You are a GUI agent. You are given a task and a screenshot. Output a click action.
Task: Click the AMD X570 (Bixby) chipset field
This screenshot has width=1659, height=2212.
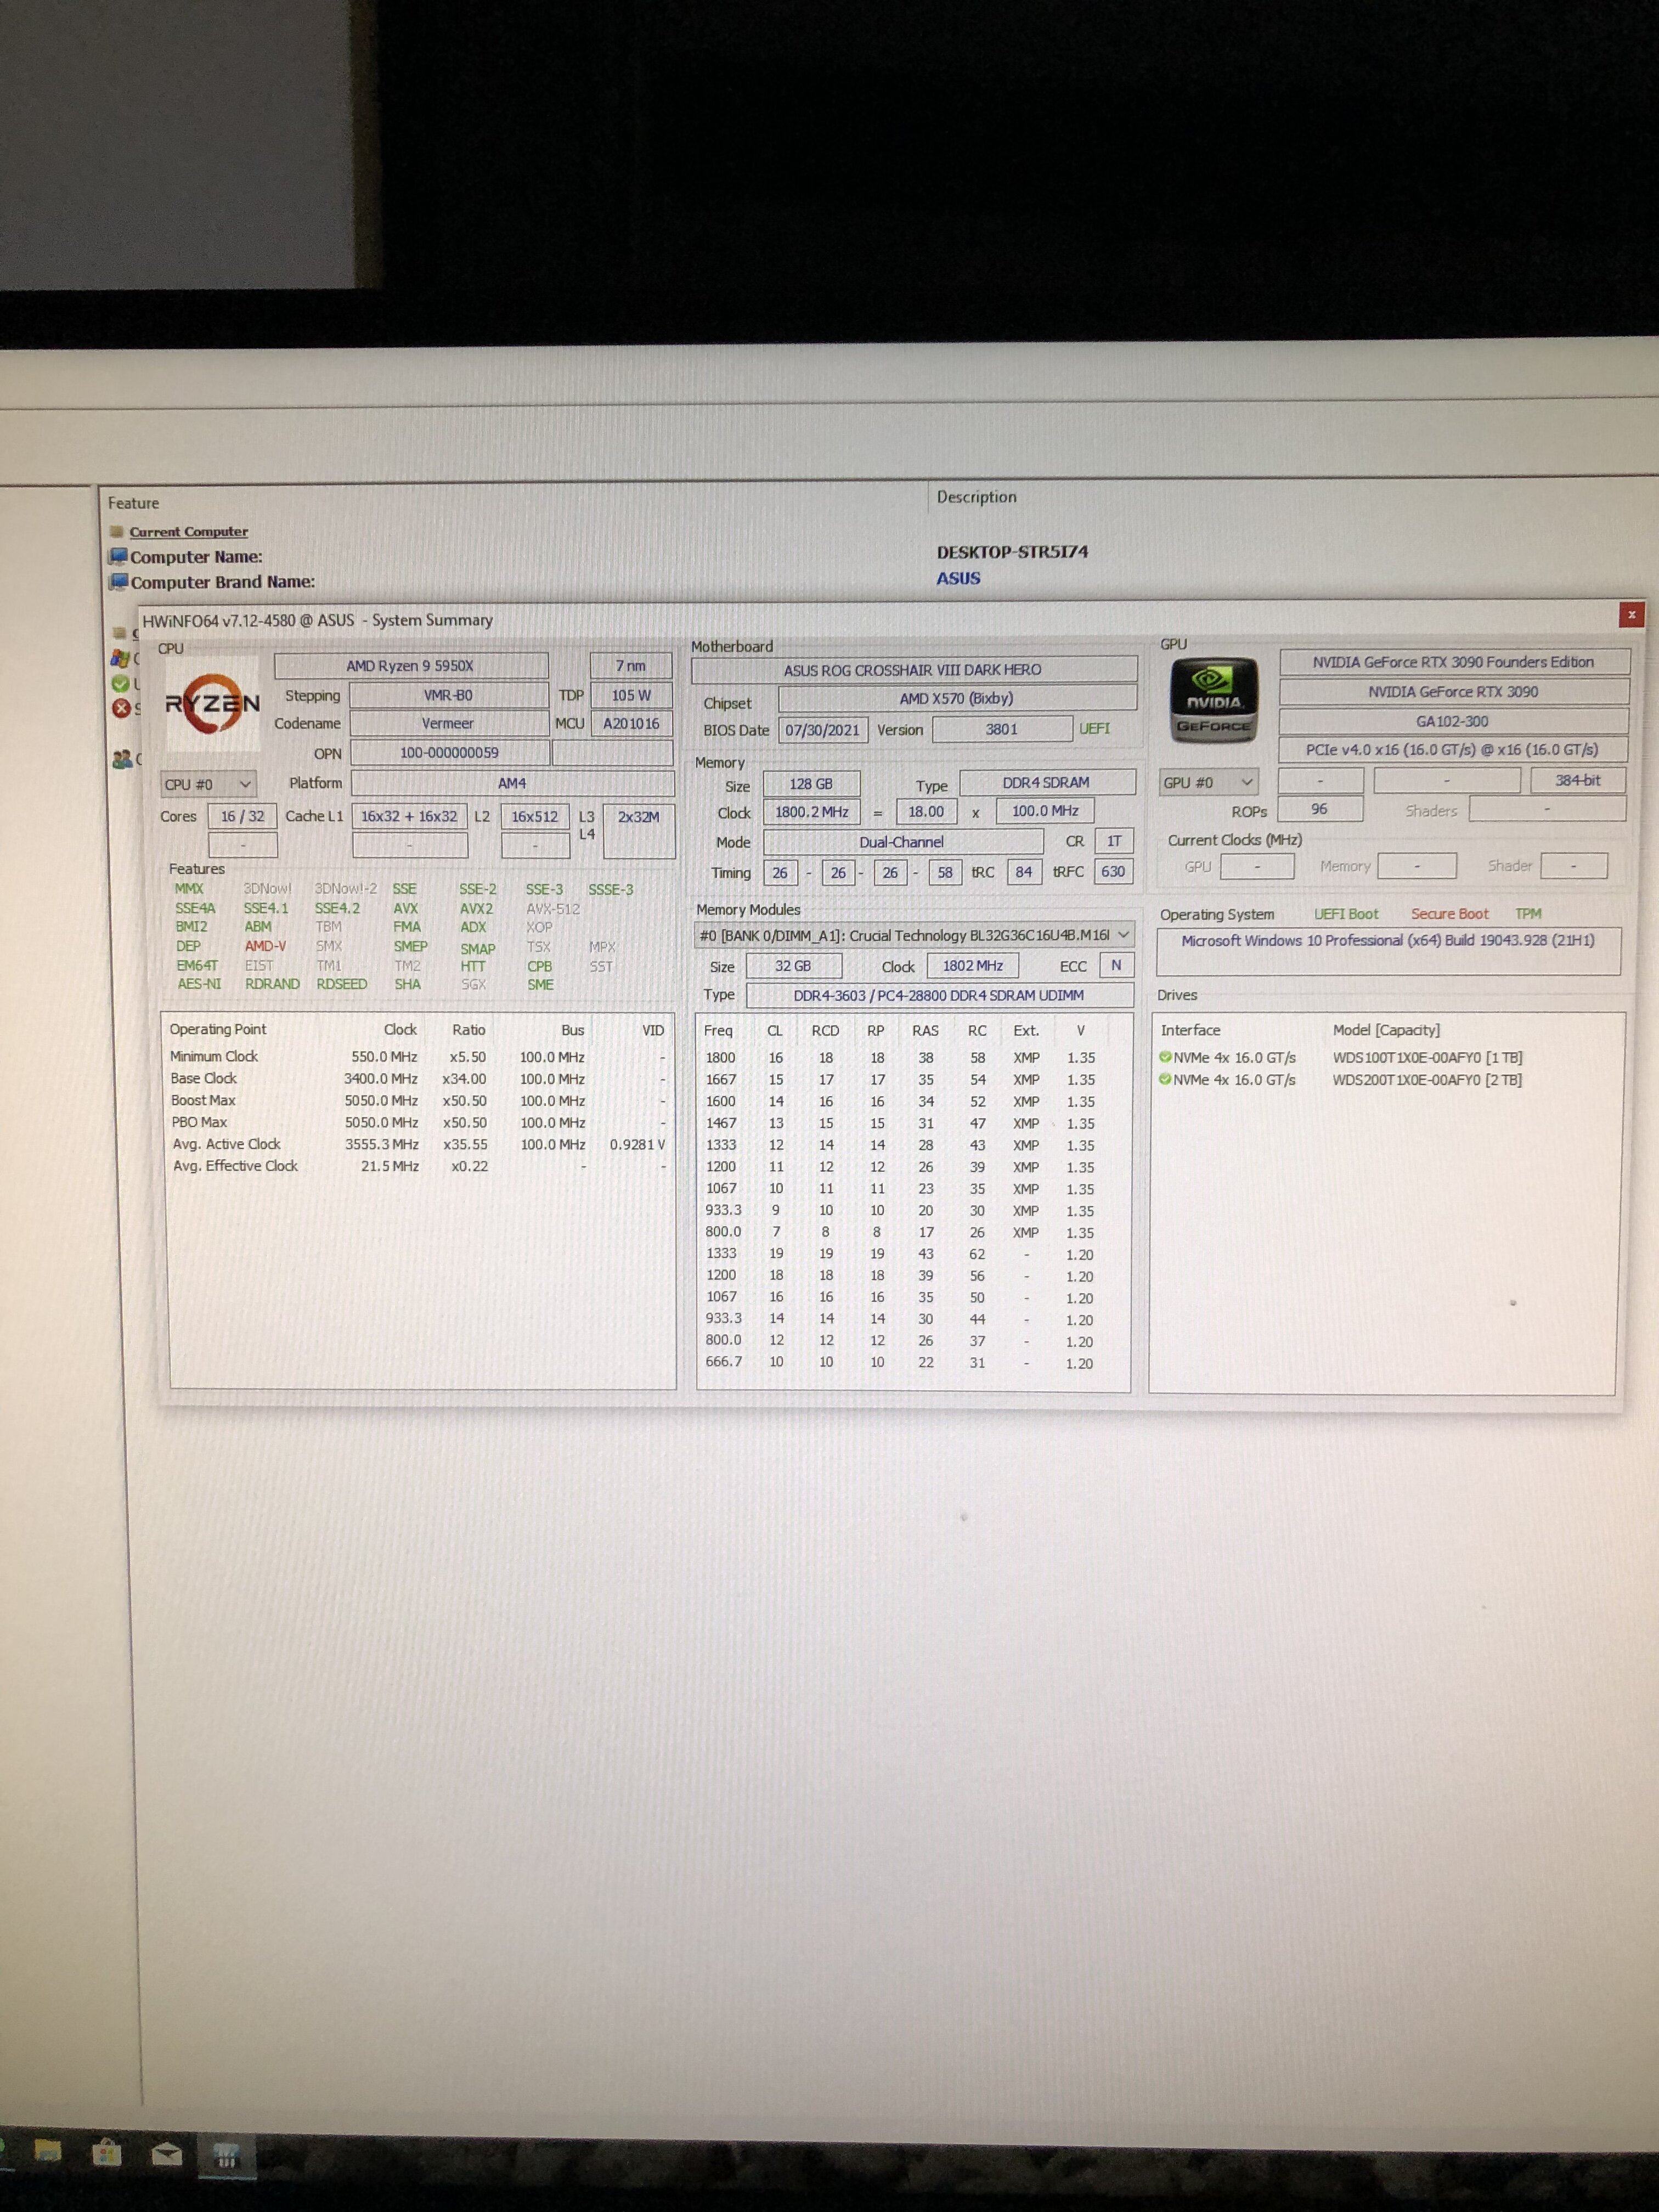coord(957,699)
